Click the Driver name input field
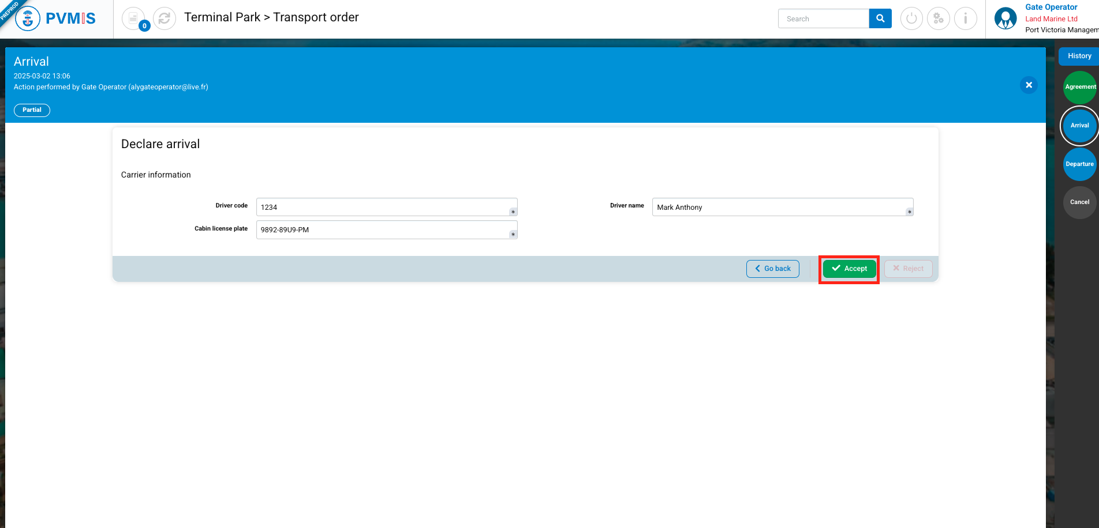The width and height of the screenshot is (1099, 528). (779, 207)
